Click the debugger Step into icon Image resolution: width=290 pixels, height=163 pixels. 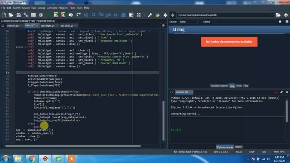(101, 15)
